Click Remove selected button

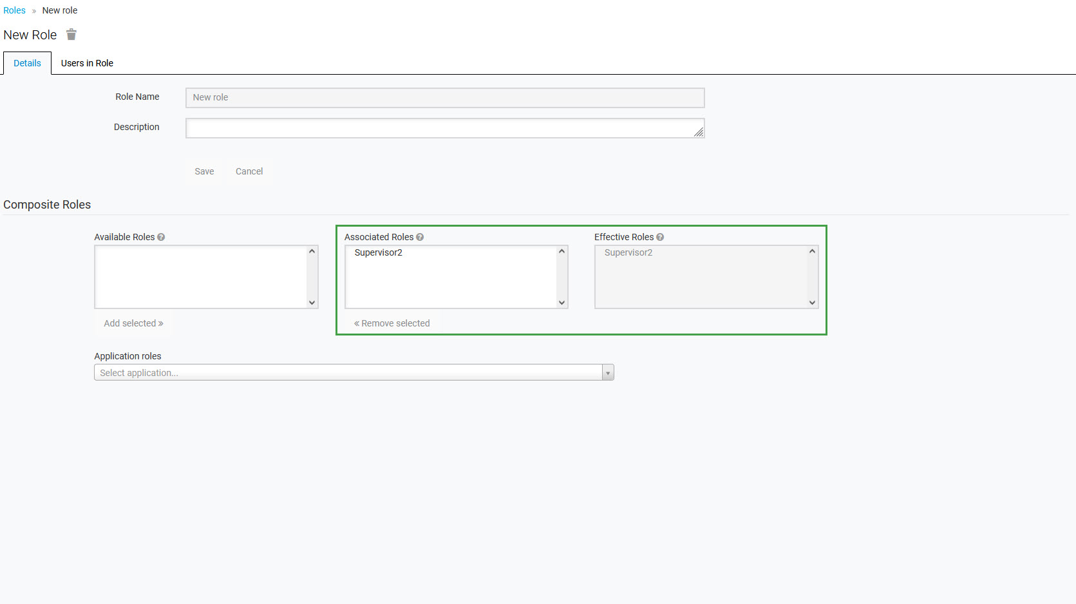pos(392,323)
